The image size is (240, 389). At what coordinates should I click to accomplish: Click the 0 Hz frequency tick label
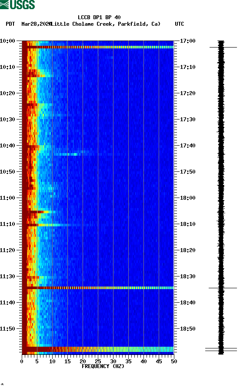(x=22, y=362)
